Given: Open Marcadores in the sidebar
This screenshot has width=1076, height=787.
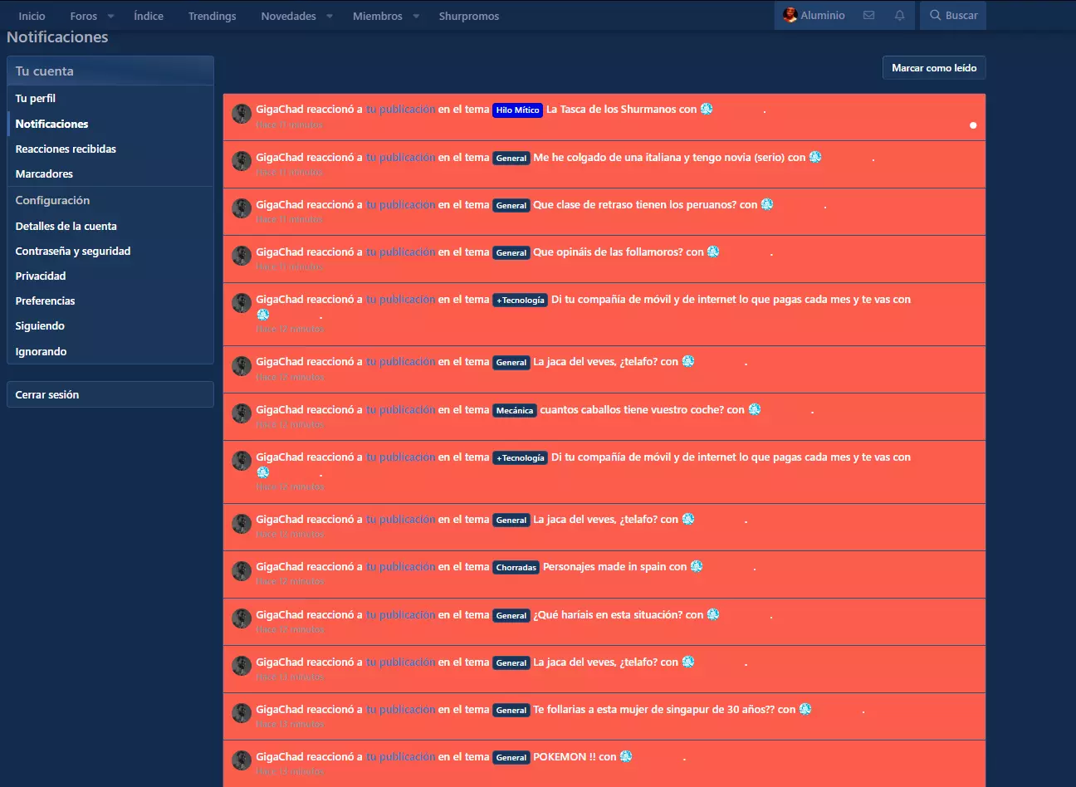Looking at the screenshot, I should pyautogui.click(x=110, y=174).
